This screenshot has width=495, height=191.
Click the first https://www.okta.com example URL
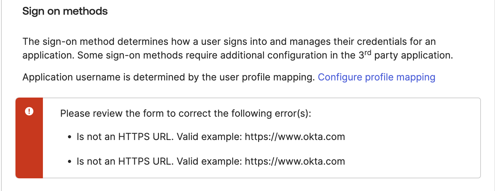(295, 137)
